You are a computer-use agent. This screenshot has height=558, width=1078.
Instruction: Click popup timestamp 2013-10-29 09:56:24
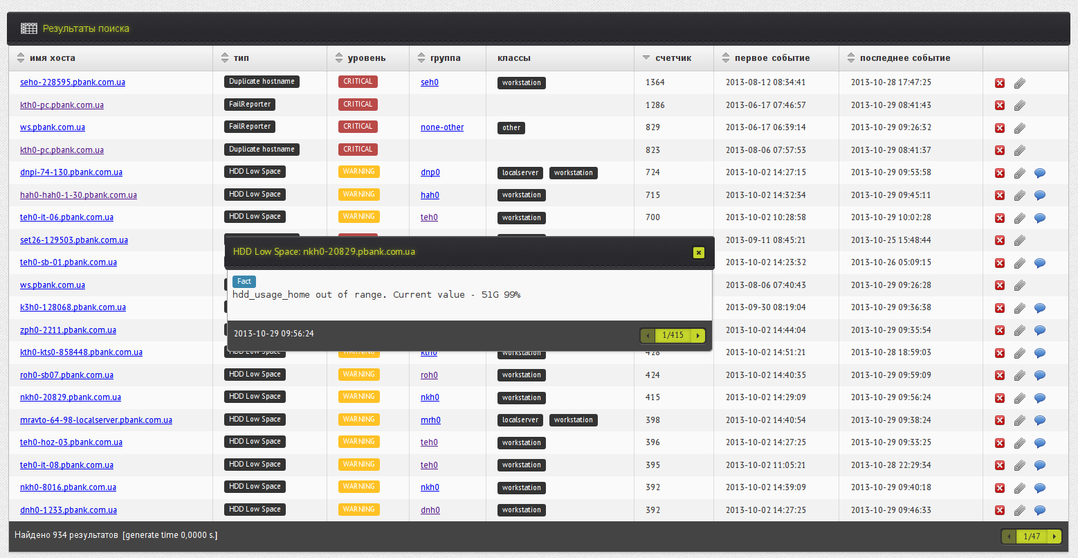pos(274,334)
